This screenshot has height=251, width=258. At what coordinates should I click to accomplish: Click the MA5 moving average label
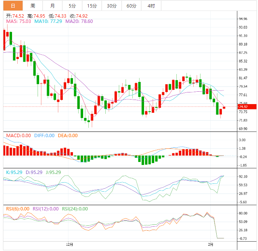19,21
